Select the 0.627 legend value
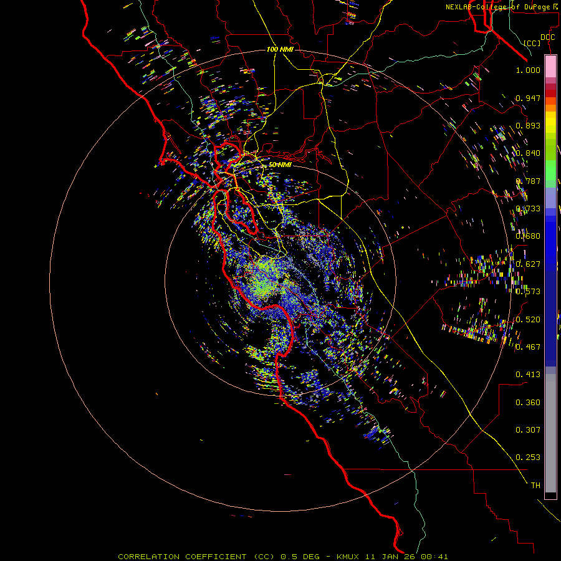Viewport: 561px width, 561px height. coord(528,264)
